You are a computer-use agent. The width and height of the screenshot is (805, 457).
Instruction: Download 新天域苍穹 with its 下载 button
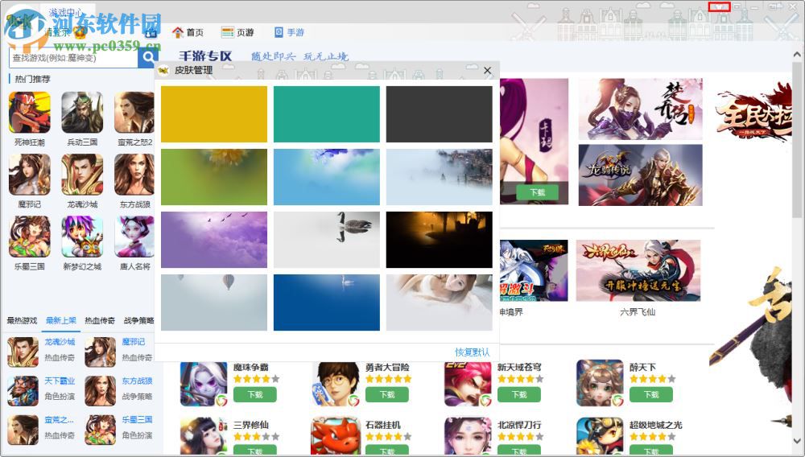519,394
